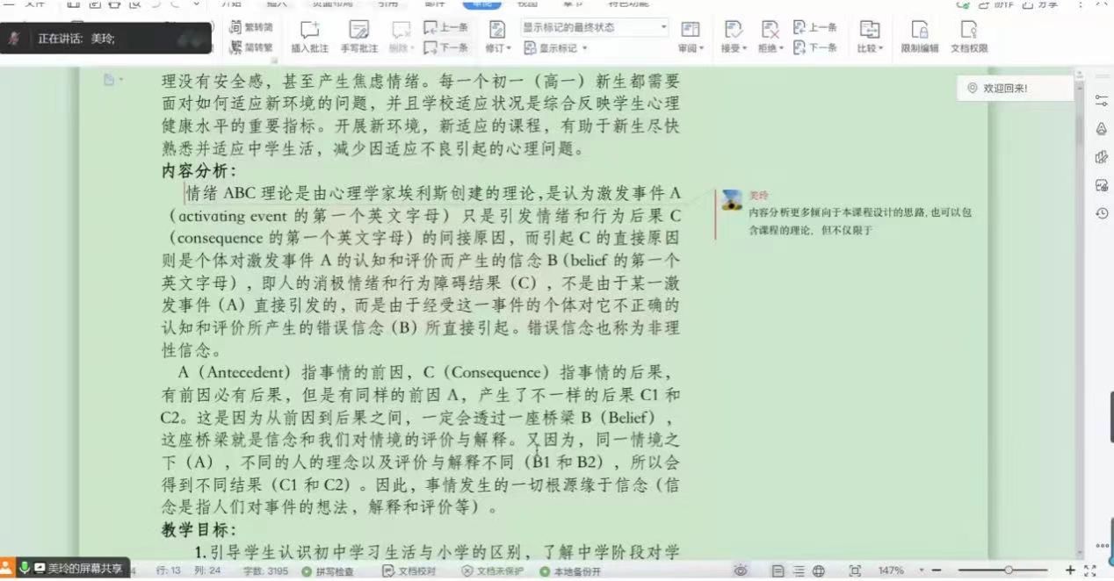Expand the Show Markup (显示标记) dropdown

553,48
